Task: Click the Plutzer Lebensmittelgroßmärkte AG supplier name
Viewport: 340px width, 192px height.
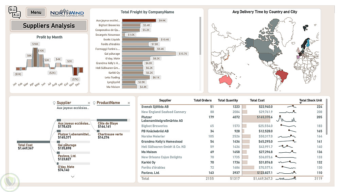Action: 162,119
